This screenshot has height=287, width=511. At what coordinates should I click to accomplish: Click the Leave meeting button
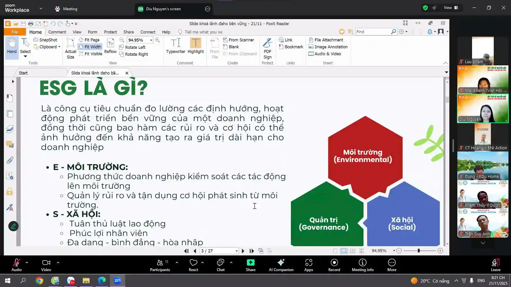(x=495, y=265)
